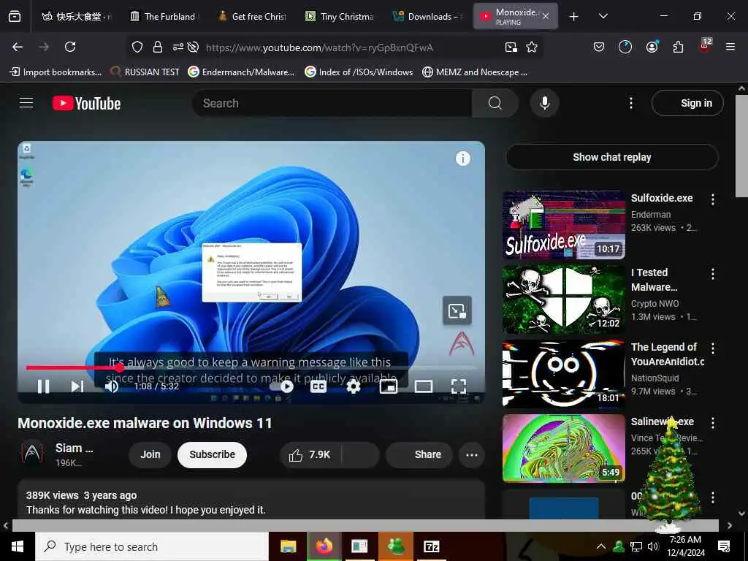Skip to the next video
The height and width of the screenshot is (561, 748).
(x=77, y=386)
